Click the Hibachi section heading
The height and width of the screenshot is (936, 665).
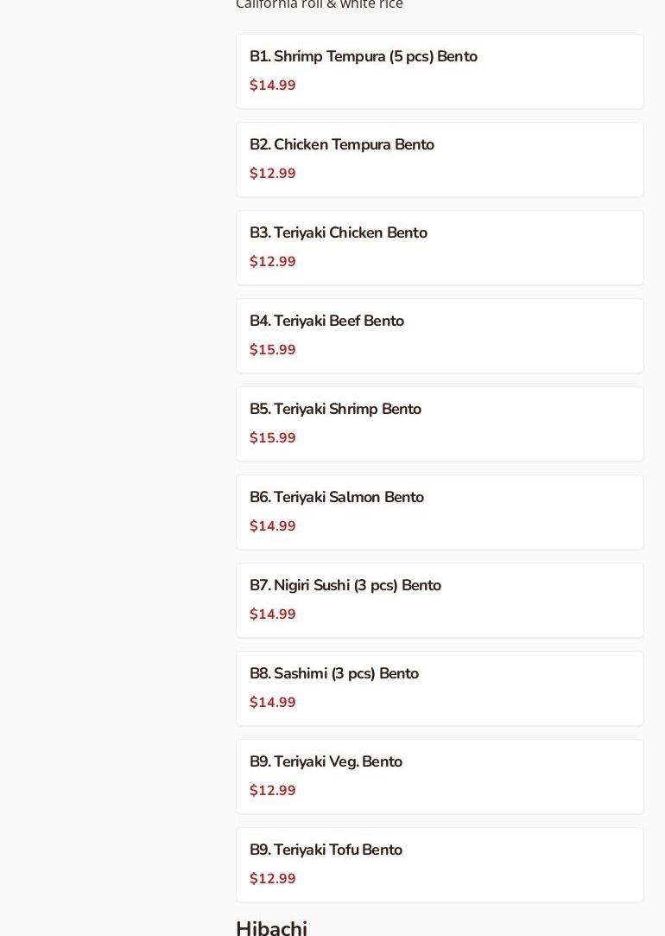[x=271, y=927]
